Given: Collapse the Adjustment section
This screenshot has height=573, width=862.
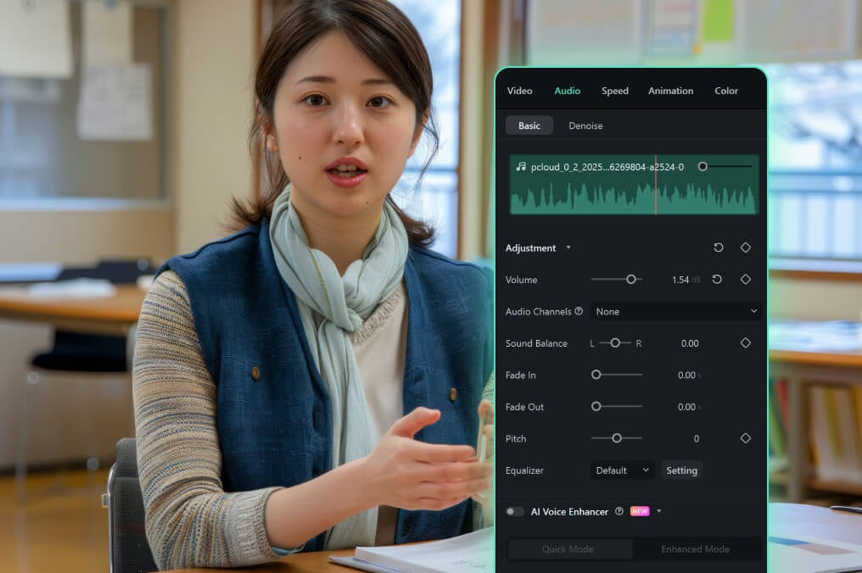Looking at the screenshot, I should coord(566,248).
